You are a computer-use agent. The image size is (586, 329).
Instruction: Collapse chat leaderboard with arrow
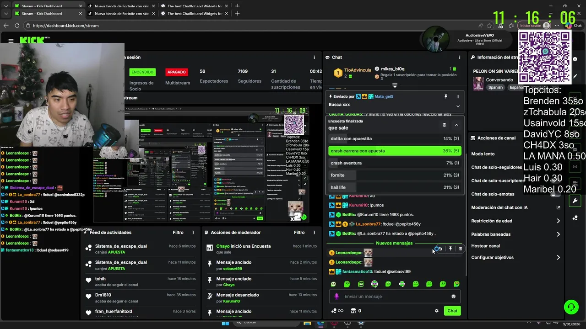[x=395, y=85]
